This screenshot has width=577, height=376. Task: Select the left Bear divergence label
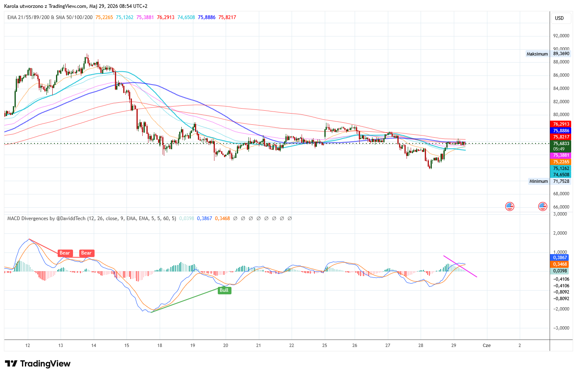[x=65, y=253]
